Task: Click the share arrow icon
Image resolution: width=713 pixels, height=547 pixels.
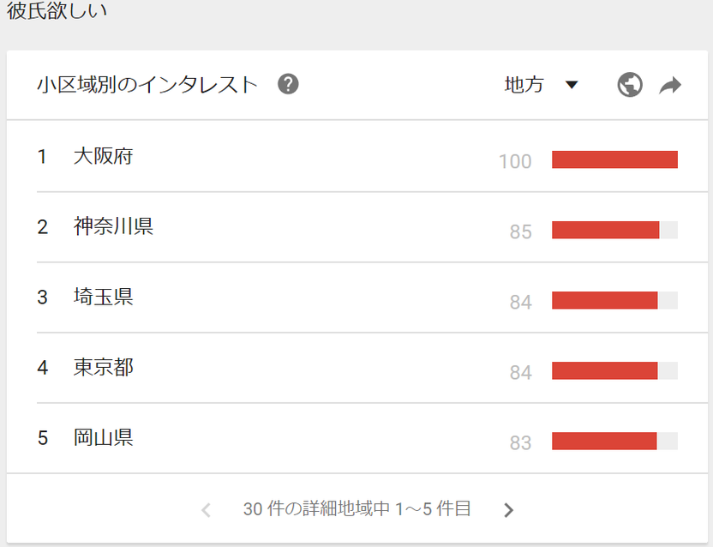Action: coord(670,85)
